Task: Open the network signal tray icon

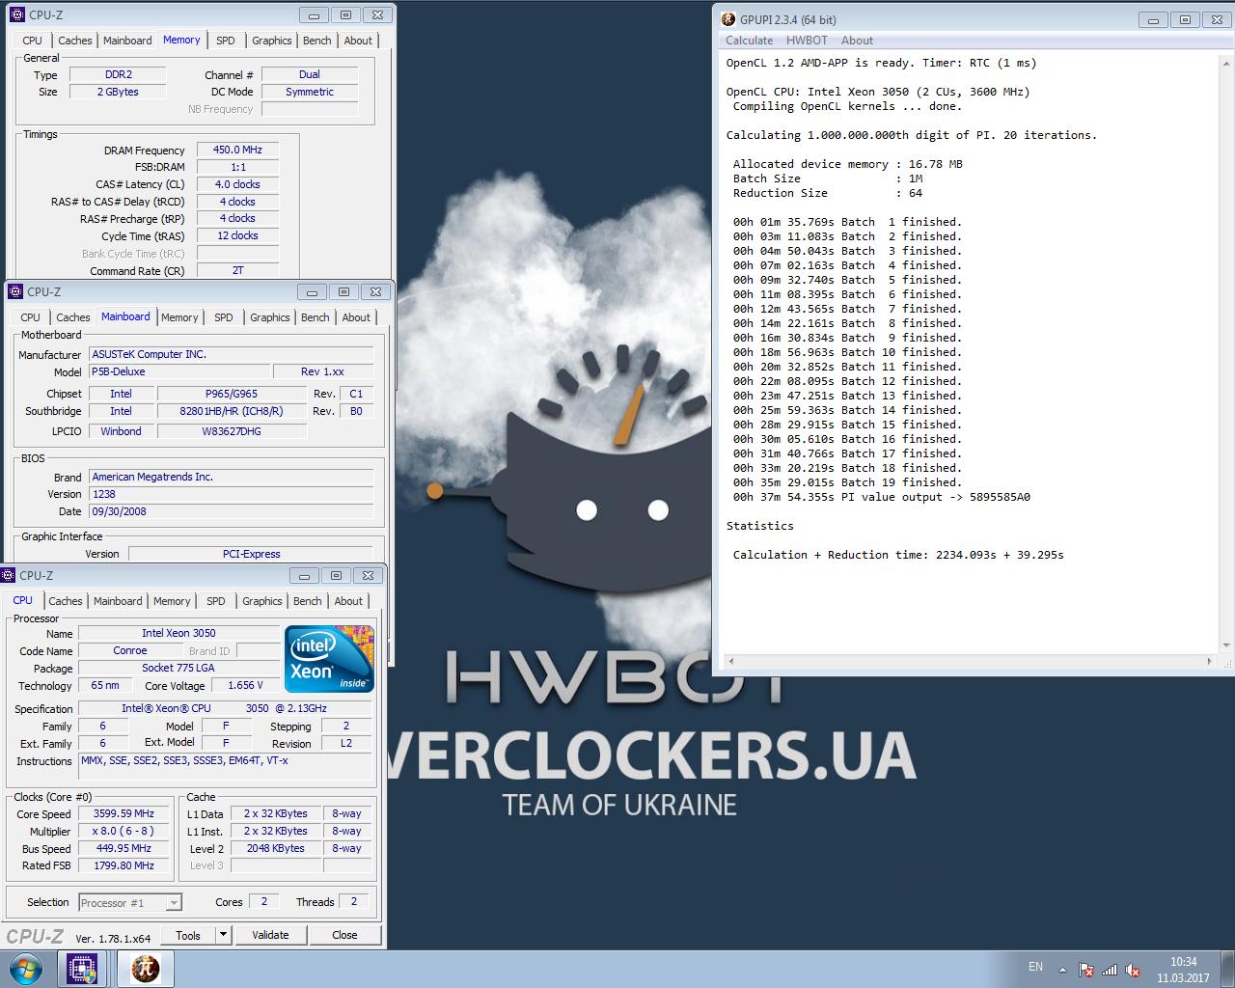Action: pos(1110,970)
